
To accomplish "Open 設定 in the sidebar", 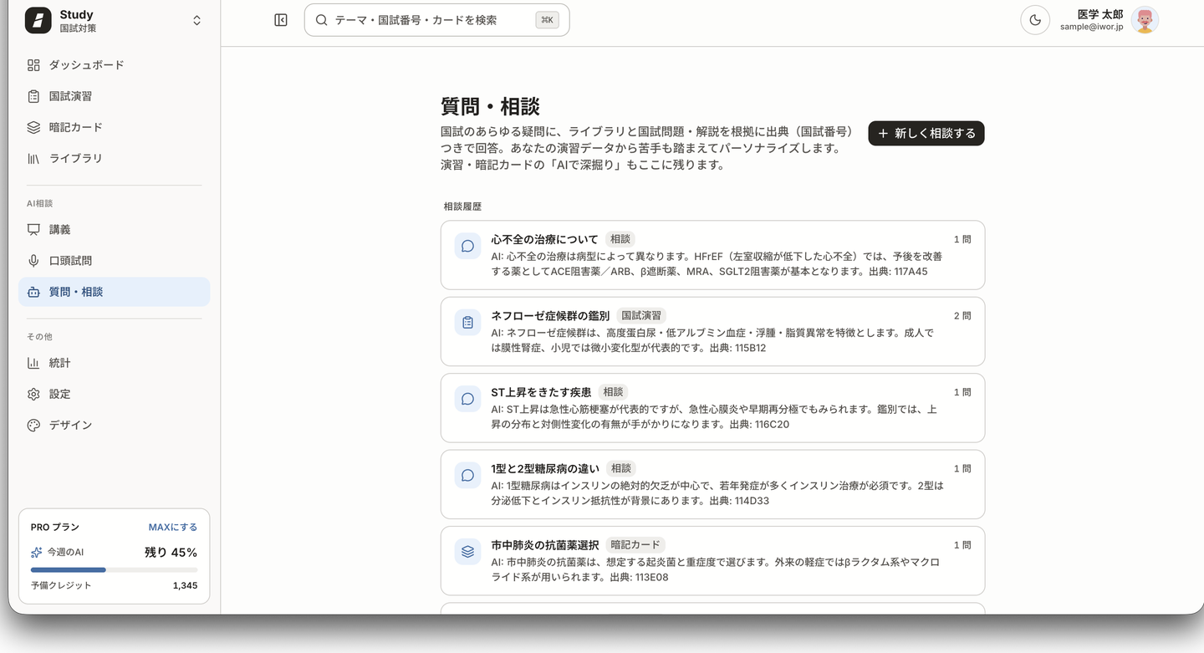I will (114, 394).
